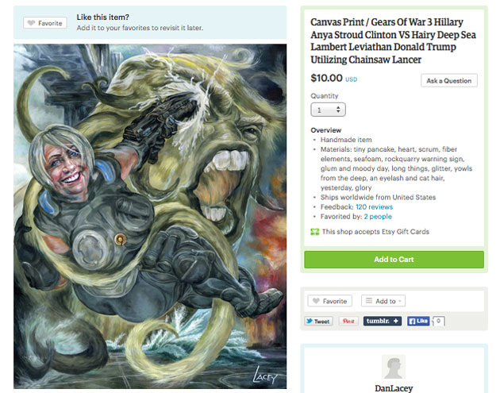Toggle Favorite above the product image
Screen dimensions: 500x393
click(x=44, y=23)
